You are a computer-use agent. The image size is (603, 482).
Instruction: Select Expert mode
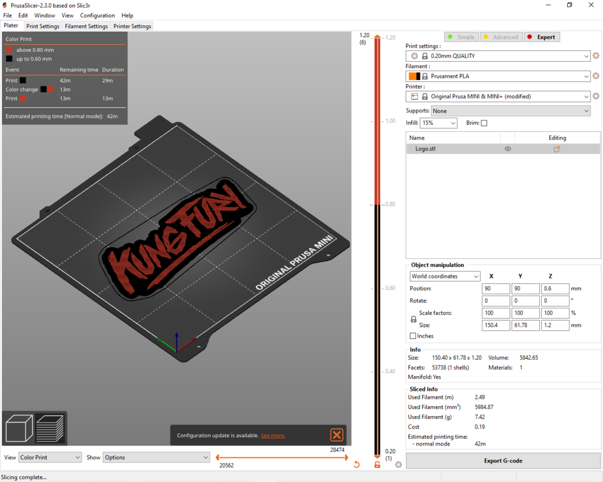coord(542,37)
